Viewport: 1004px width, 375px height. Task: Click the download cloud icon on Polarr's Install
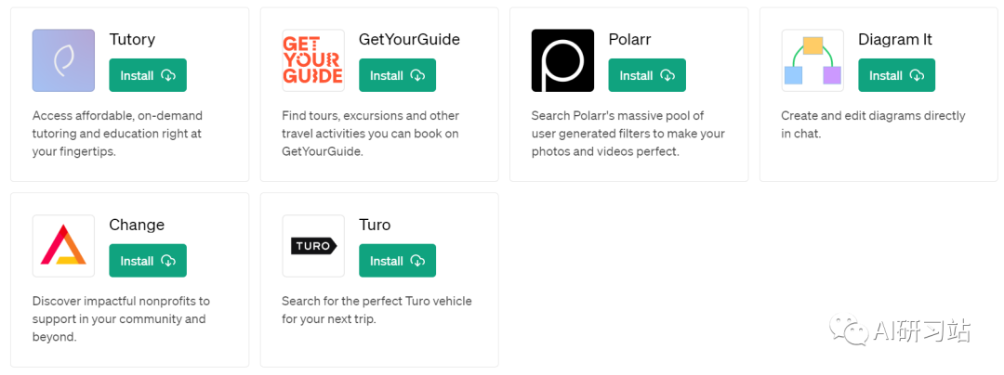coord(667,75)
